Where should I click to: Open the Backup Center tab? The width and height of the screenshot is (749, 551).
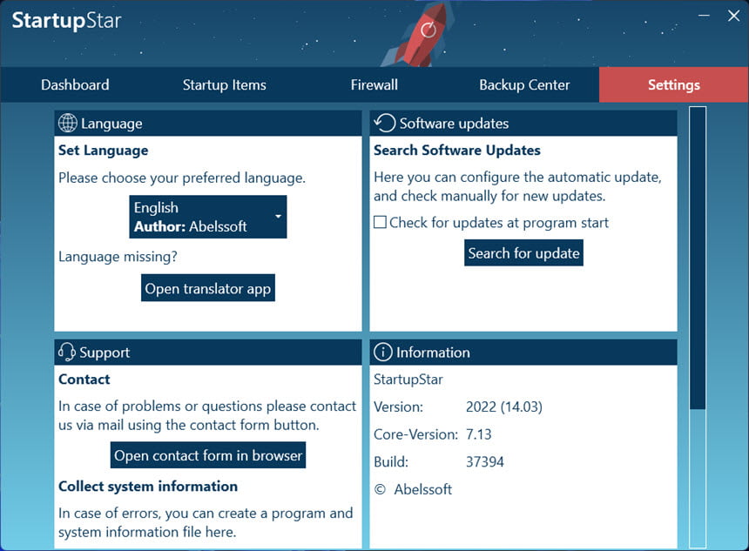point(524,85)
